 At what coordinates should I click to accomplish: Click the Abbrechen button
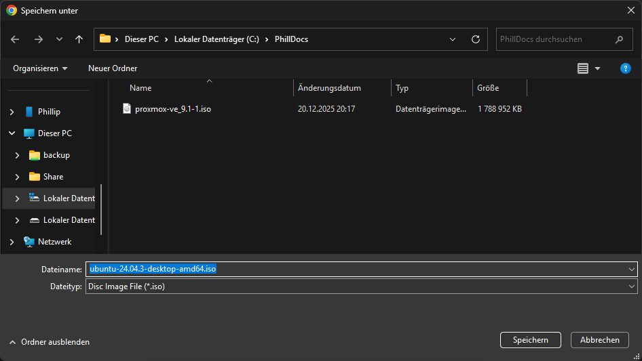pyautogui.click(x=599, y=340)
